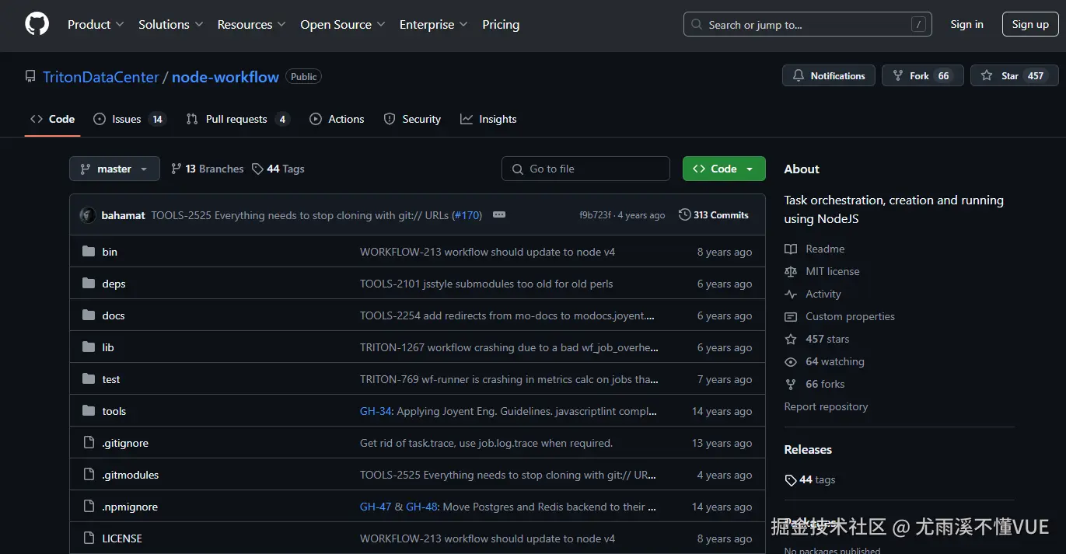This screenshot has height=554, width=1066.
Task: Open the green Code dropdown
Action: (723, 169)
